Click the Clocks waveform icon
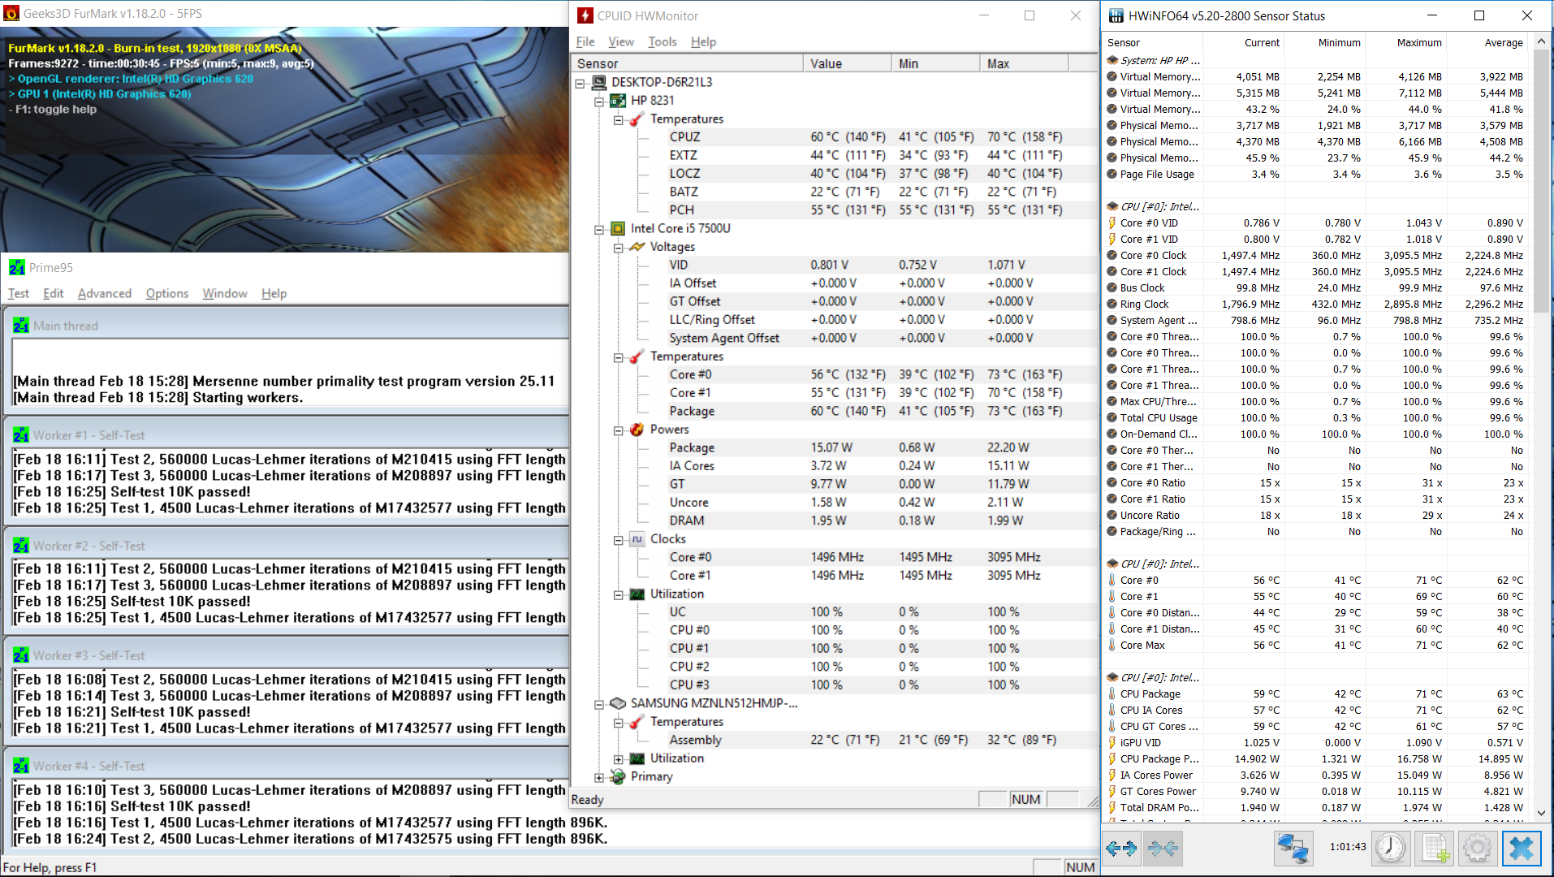 pos(637,539)
